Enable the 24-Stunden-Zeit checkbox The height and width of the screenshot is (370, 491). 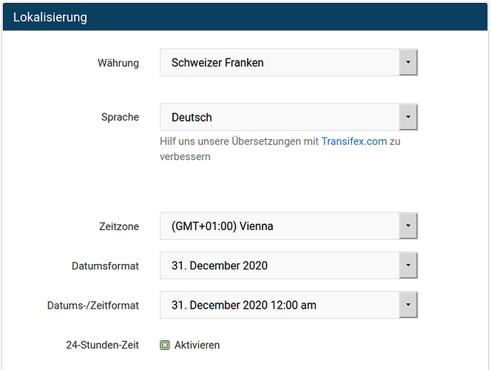165,346
